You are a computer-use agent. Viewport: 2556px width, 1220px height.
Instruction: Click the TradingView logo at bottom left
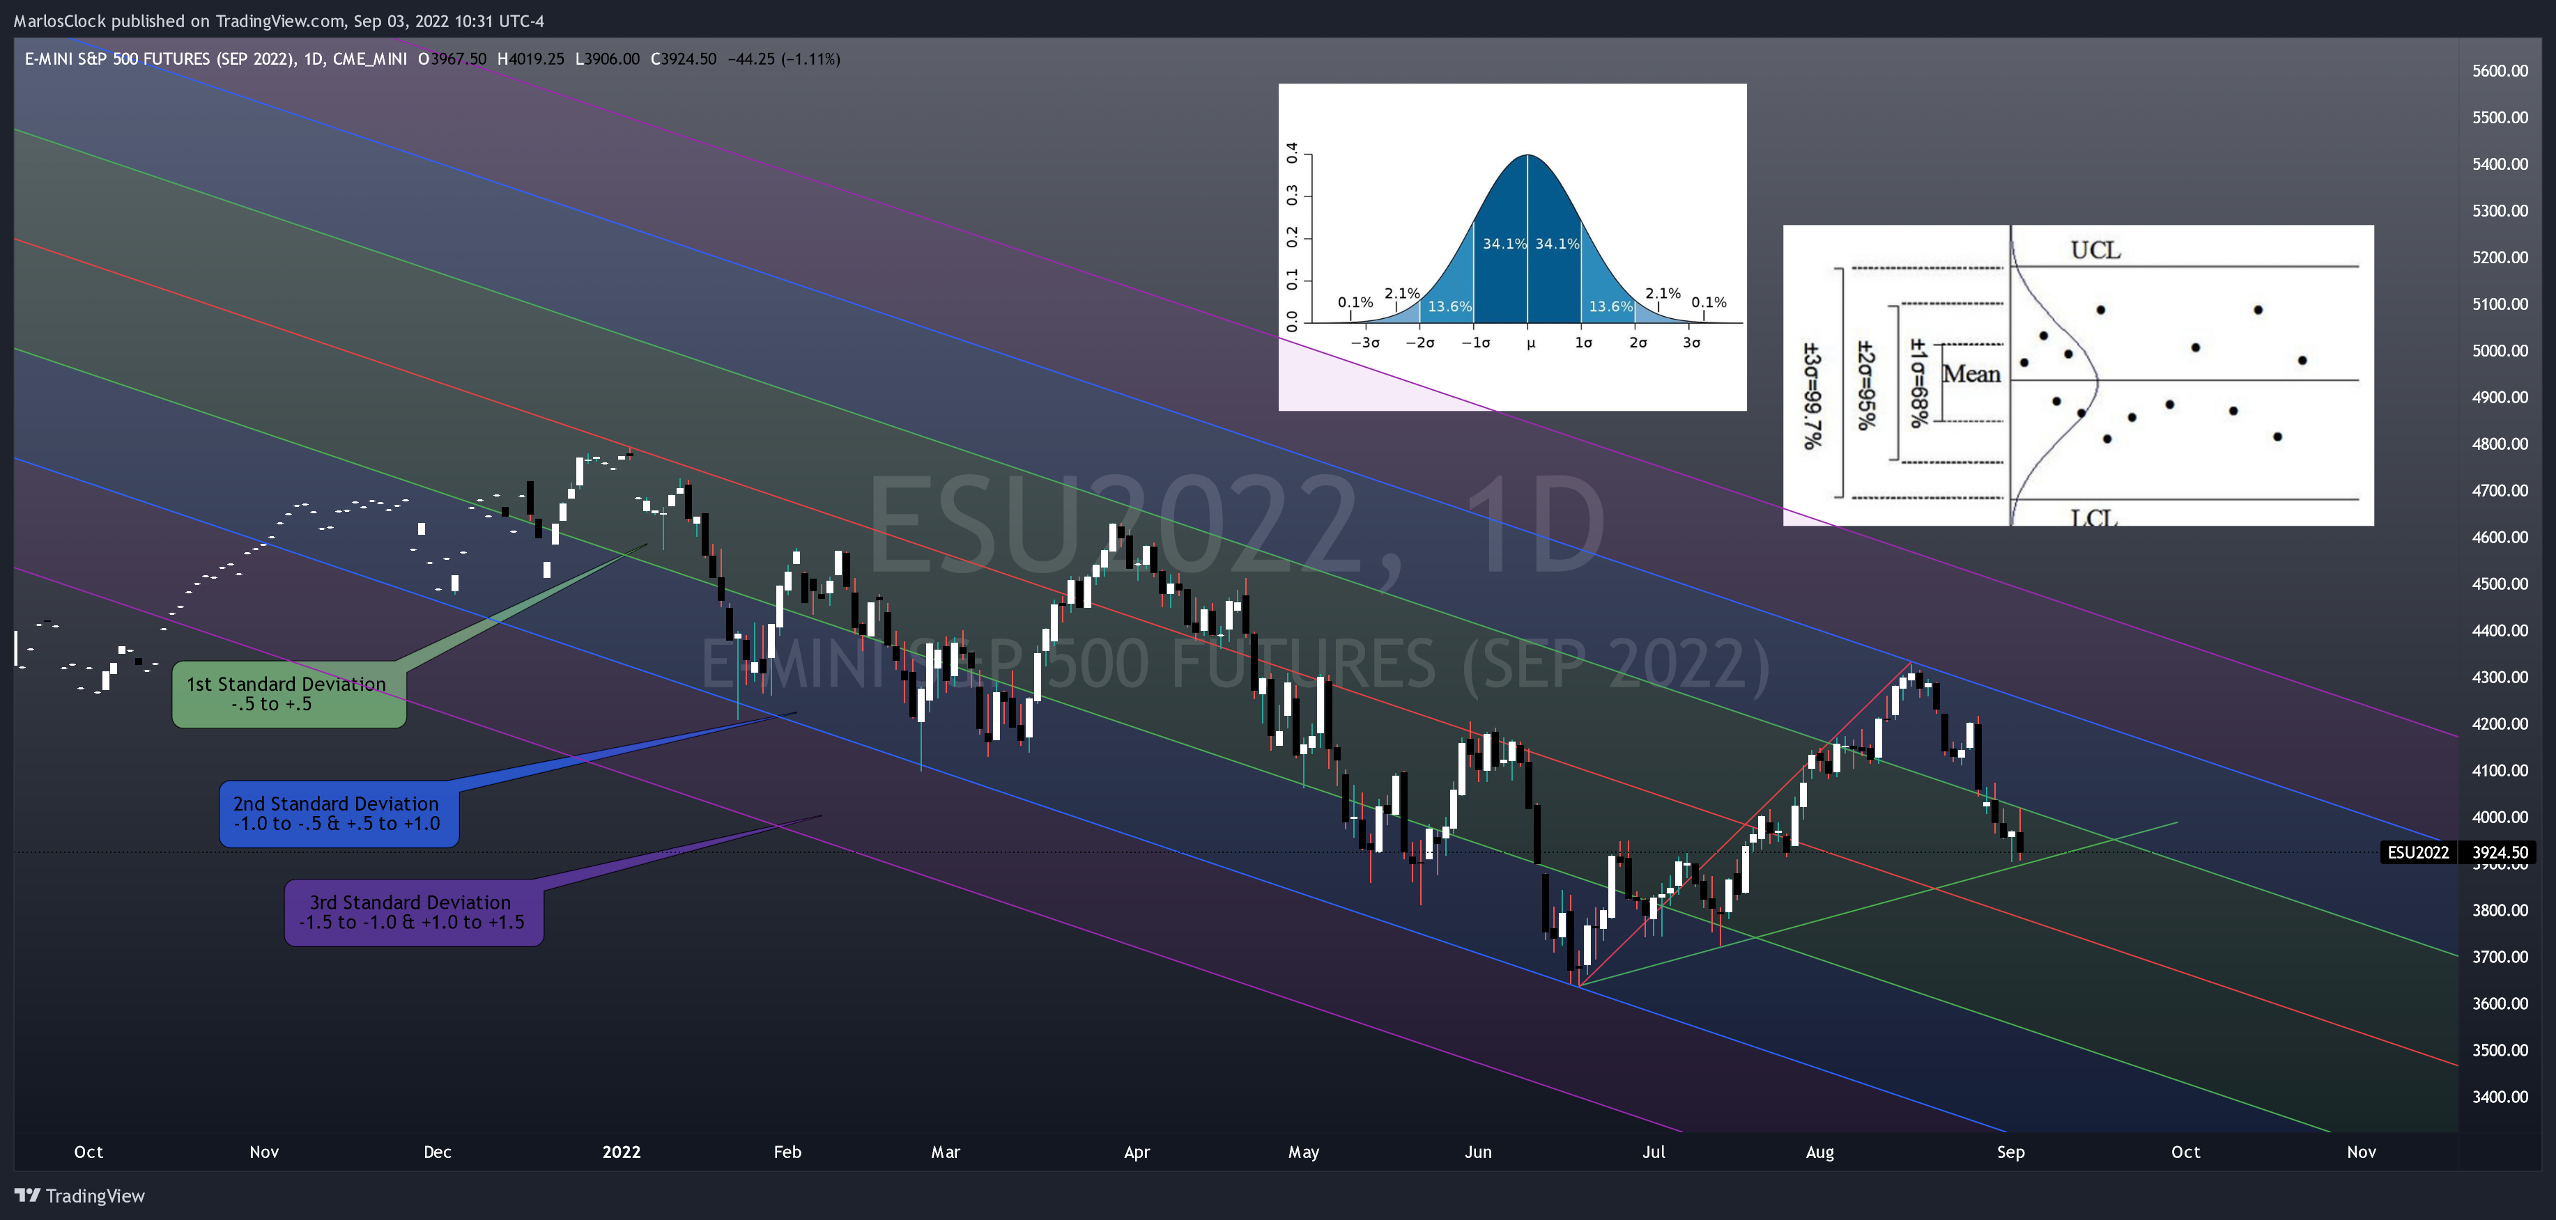[x=79, y=1195]
